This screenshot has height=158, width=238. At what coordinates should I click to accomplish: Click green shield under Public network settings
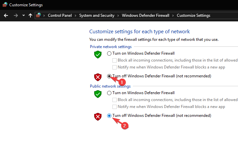pyautogui.click(x=98, y=94)
